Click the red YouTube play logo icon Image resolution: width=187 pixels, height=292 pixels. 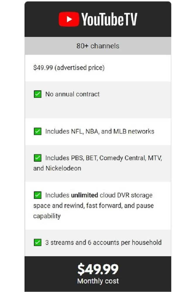point(69,19)
